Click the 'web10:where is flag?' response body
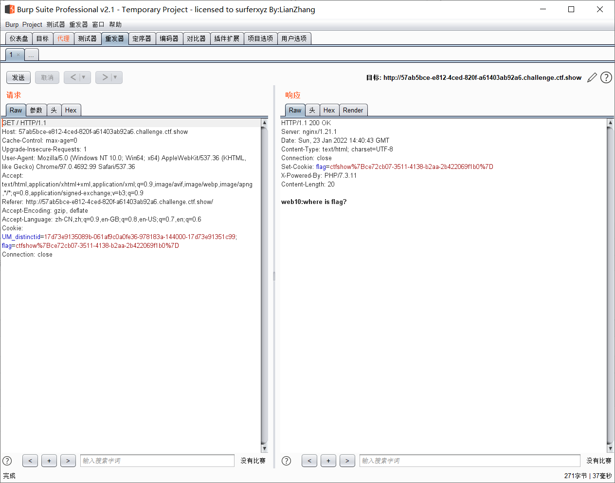Screen dimensions: 615x483 (314, 202)
